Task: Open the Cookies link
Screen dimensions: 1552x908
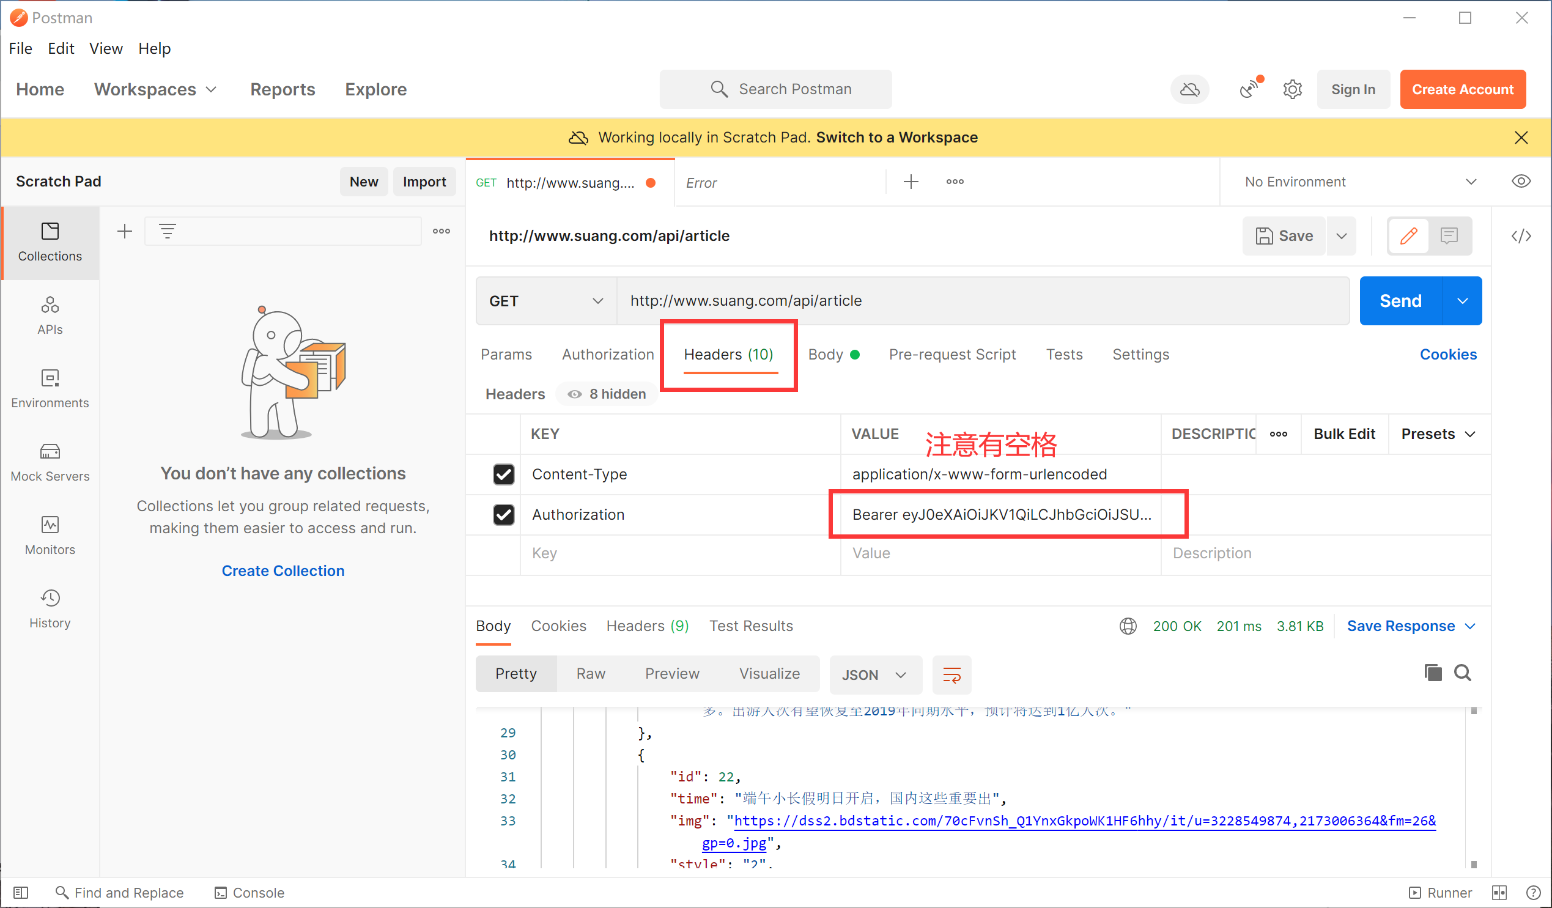Action: click(x=1447, y=354)
